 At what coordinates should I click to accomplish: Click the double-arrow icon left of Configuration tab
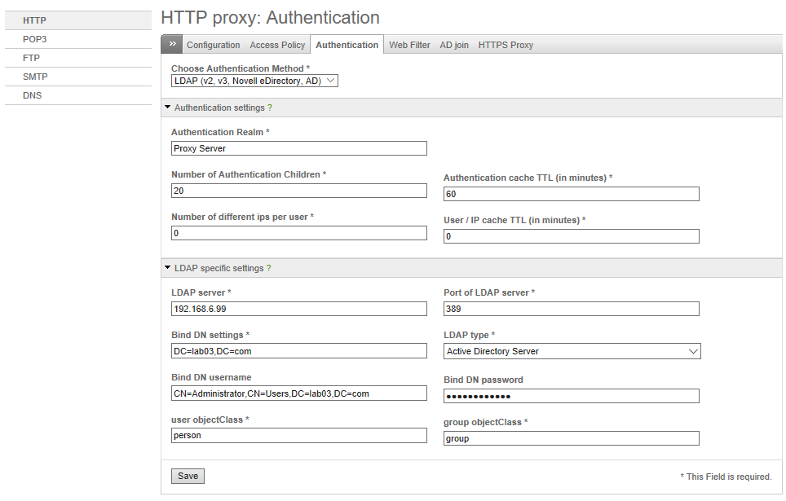coord(172,44)
